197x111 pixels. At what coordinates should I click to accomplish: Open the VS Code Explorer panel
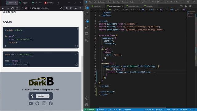87,7
